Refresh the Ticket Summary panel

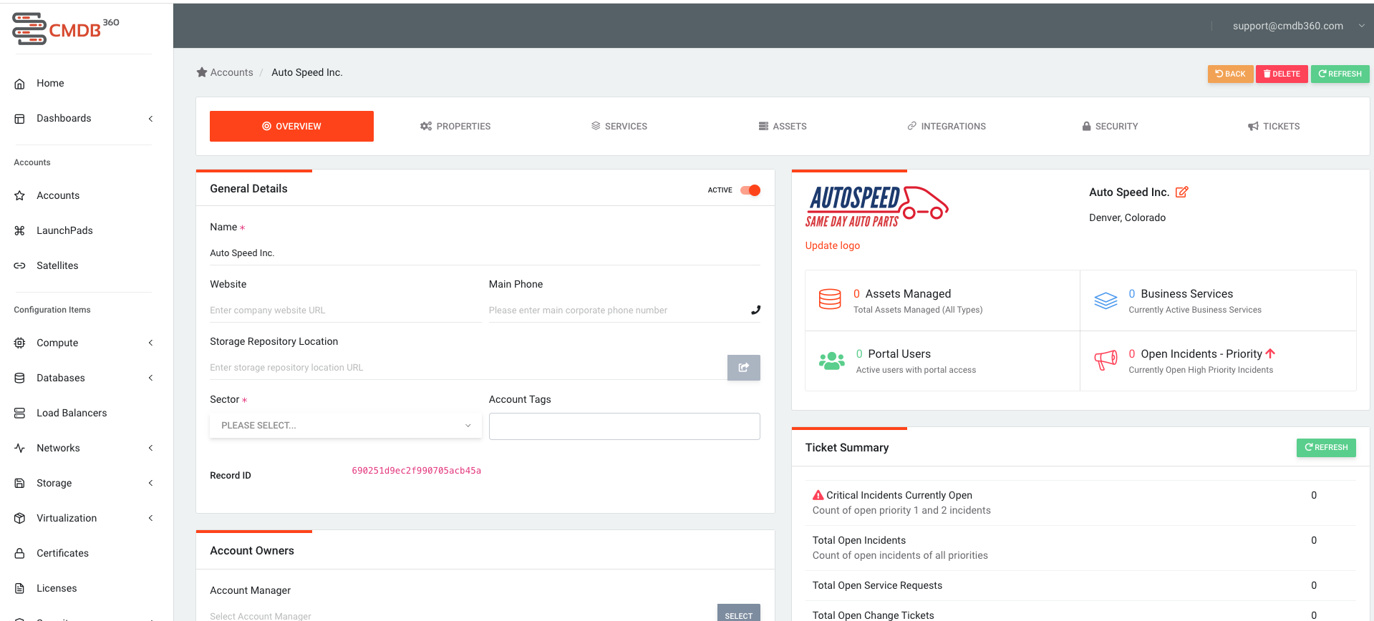[x=1326, y=448]
